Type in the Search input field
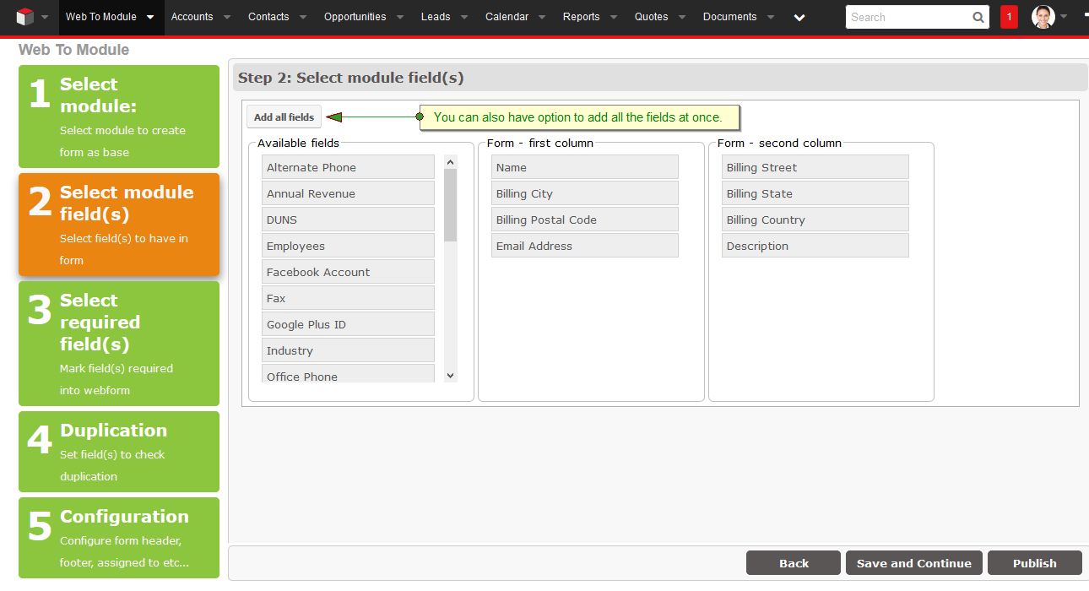1089x591 pixels. (907, 17)
